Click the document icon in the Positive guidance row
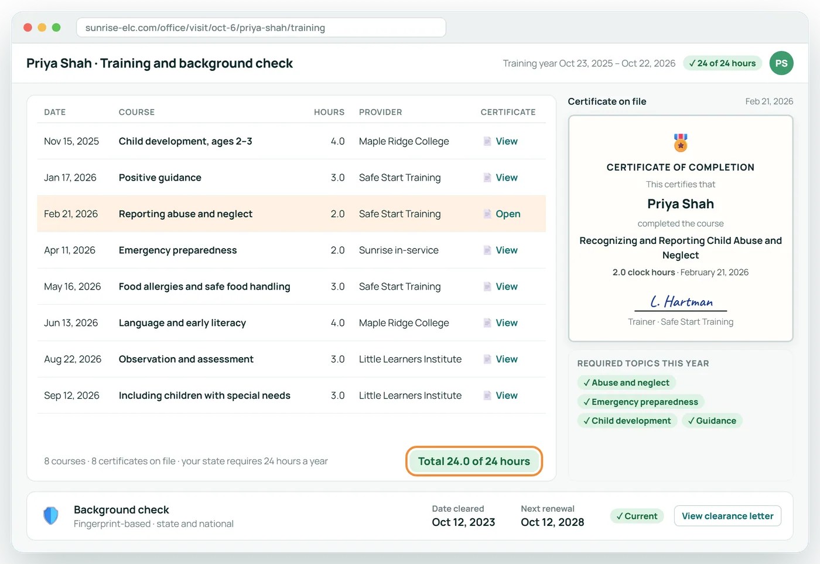This screenshot has width=820, height=564. [487, 178]
